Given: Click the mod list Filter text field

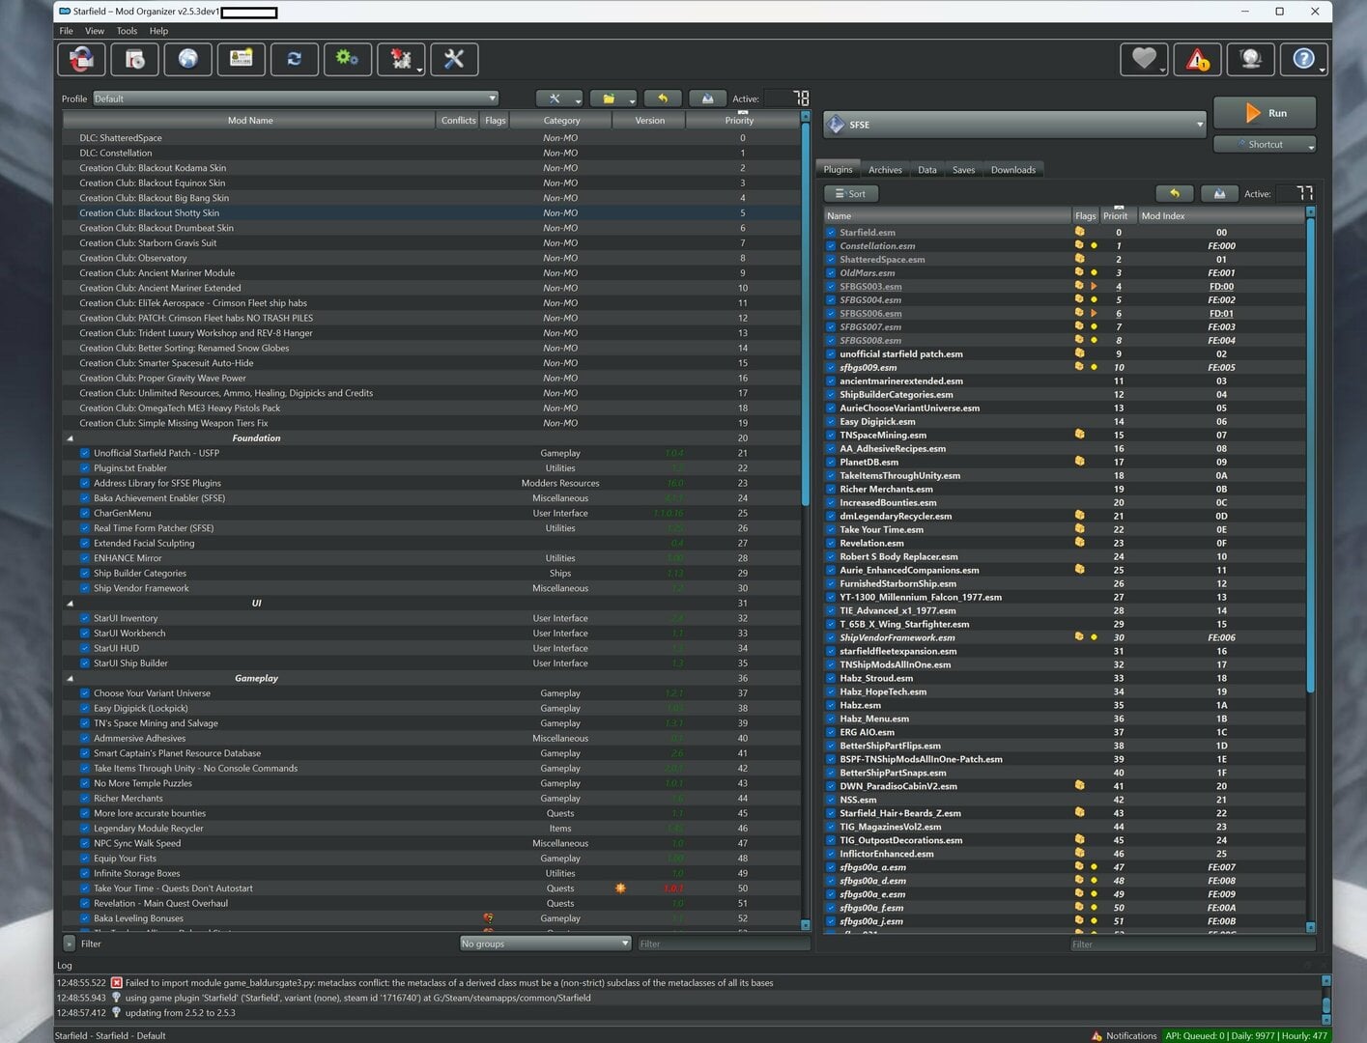Looking at the screenshot, I should 724,944.
